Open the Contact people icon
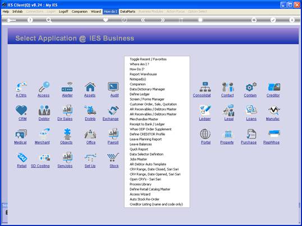Image resolution: width=302 pixels, height=226 pixels. click(x=228, y=87)
